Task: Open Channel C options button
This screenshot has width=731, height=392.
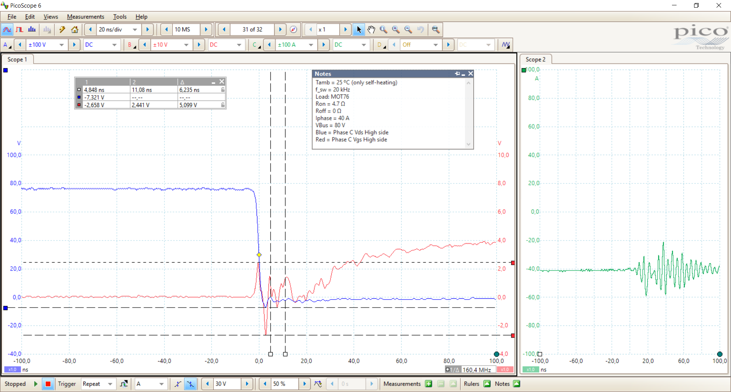Action: pyautogui.click(x=256, y=45)
